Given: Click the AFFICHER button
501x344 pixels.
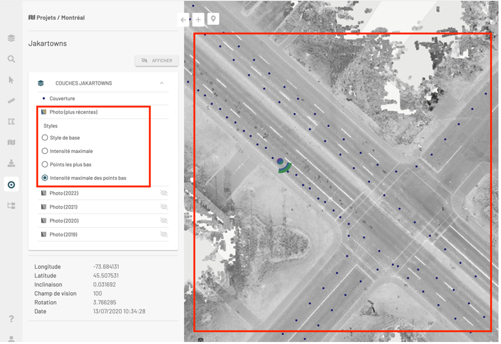Looking at the screenshot, I should pos(156,60).
